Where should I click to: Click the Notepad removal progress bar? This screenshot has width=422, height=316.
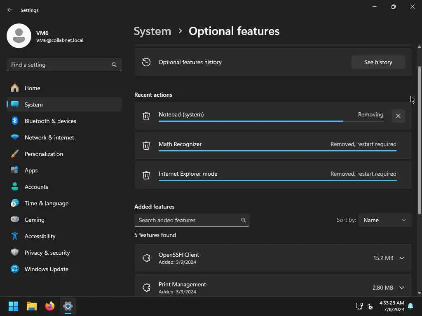pyautogui.click(x=251, y=121)
